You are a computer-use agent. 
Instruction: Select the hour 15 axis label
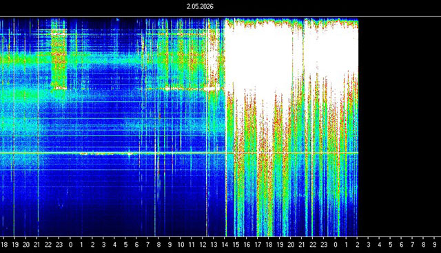click(x=236, y=245)
